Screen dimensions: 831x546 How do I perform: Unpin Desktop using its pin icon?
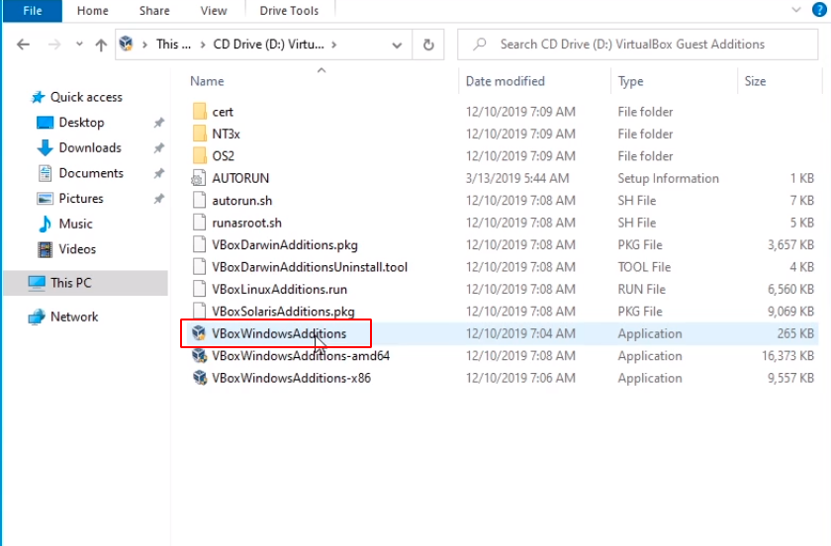click(158, 123)
